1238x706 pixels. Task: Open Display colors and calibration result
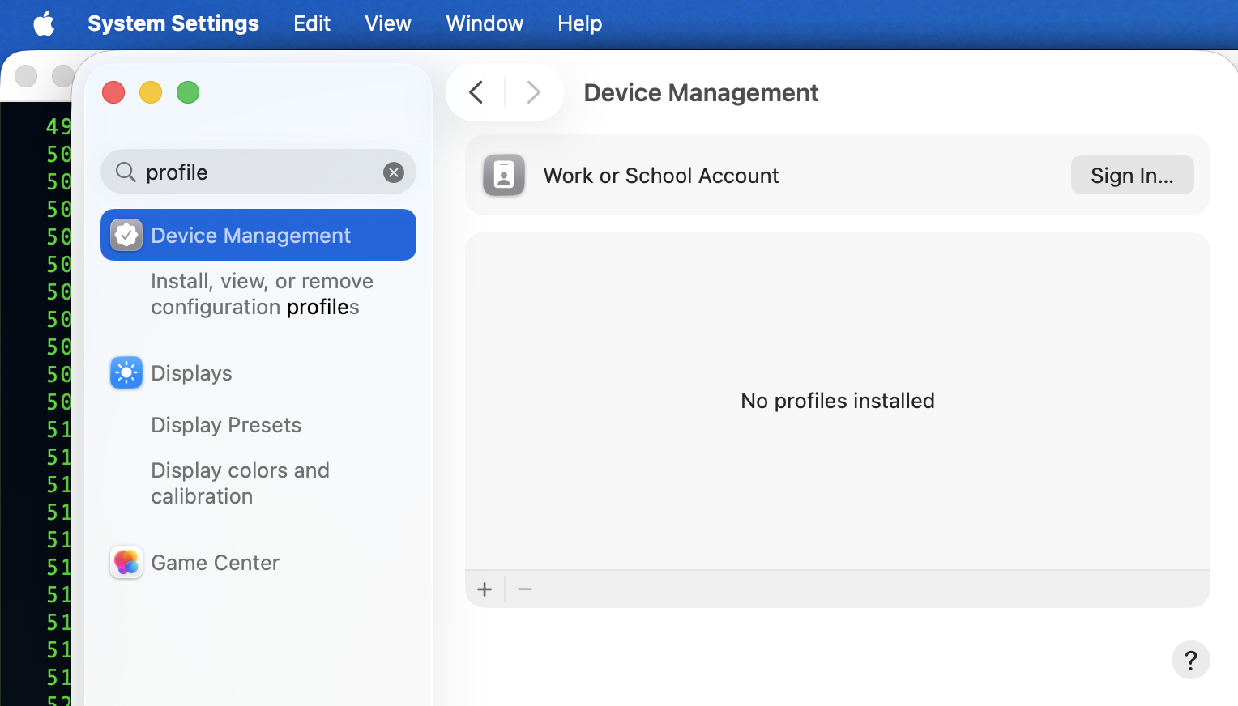tap(240, 483)
